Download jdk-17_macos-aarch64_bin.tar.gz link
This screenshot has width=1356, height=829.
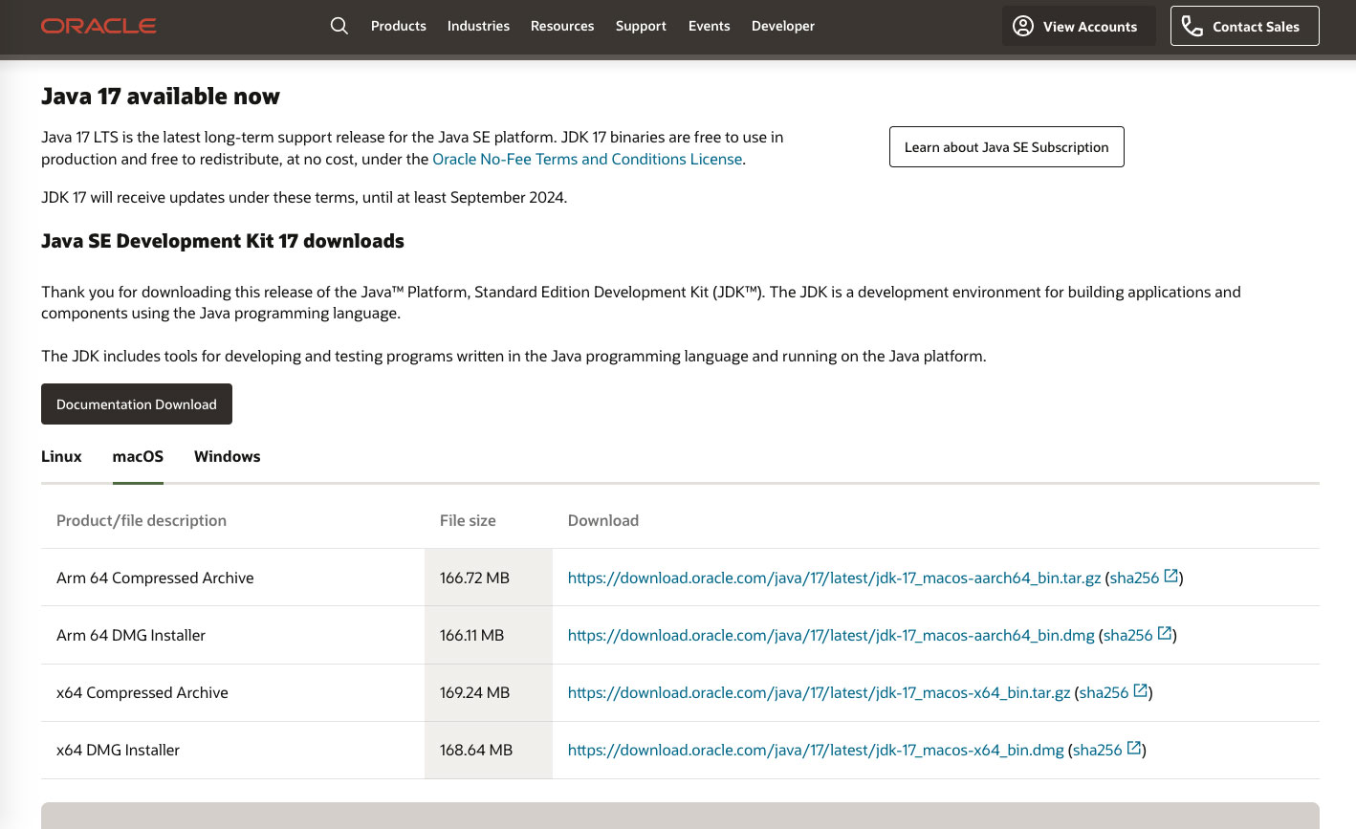pos(834,578)
